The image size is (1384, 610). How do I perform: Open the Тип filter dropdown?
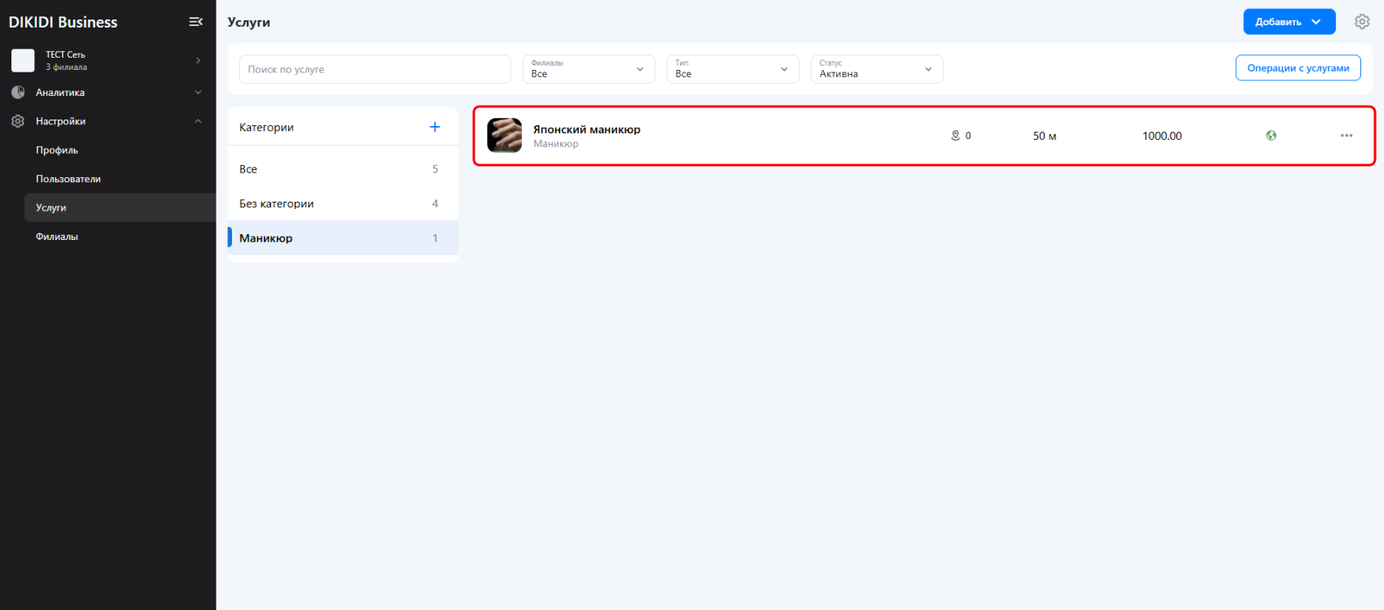click(732, 69)
